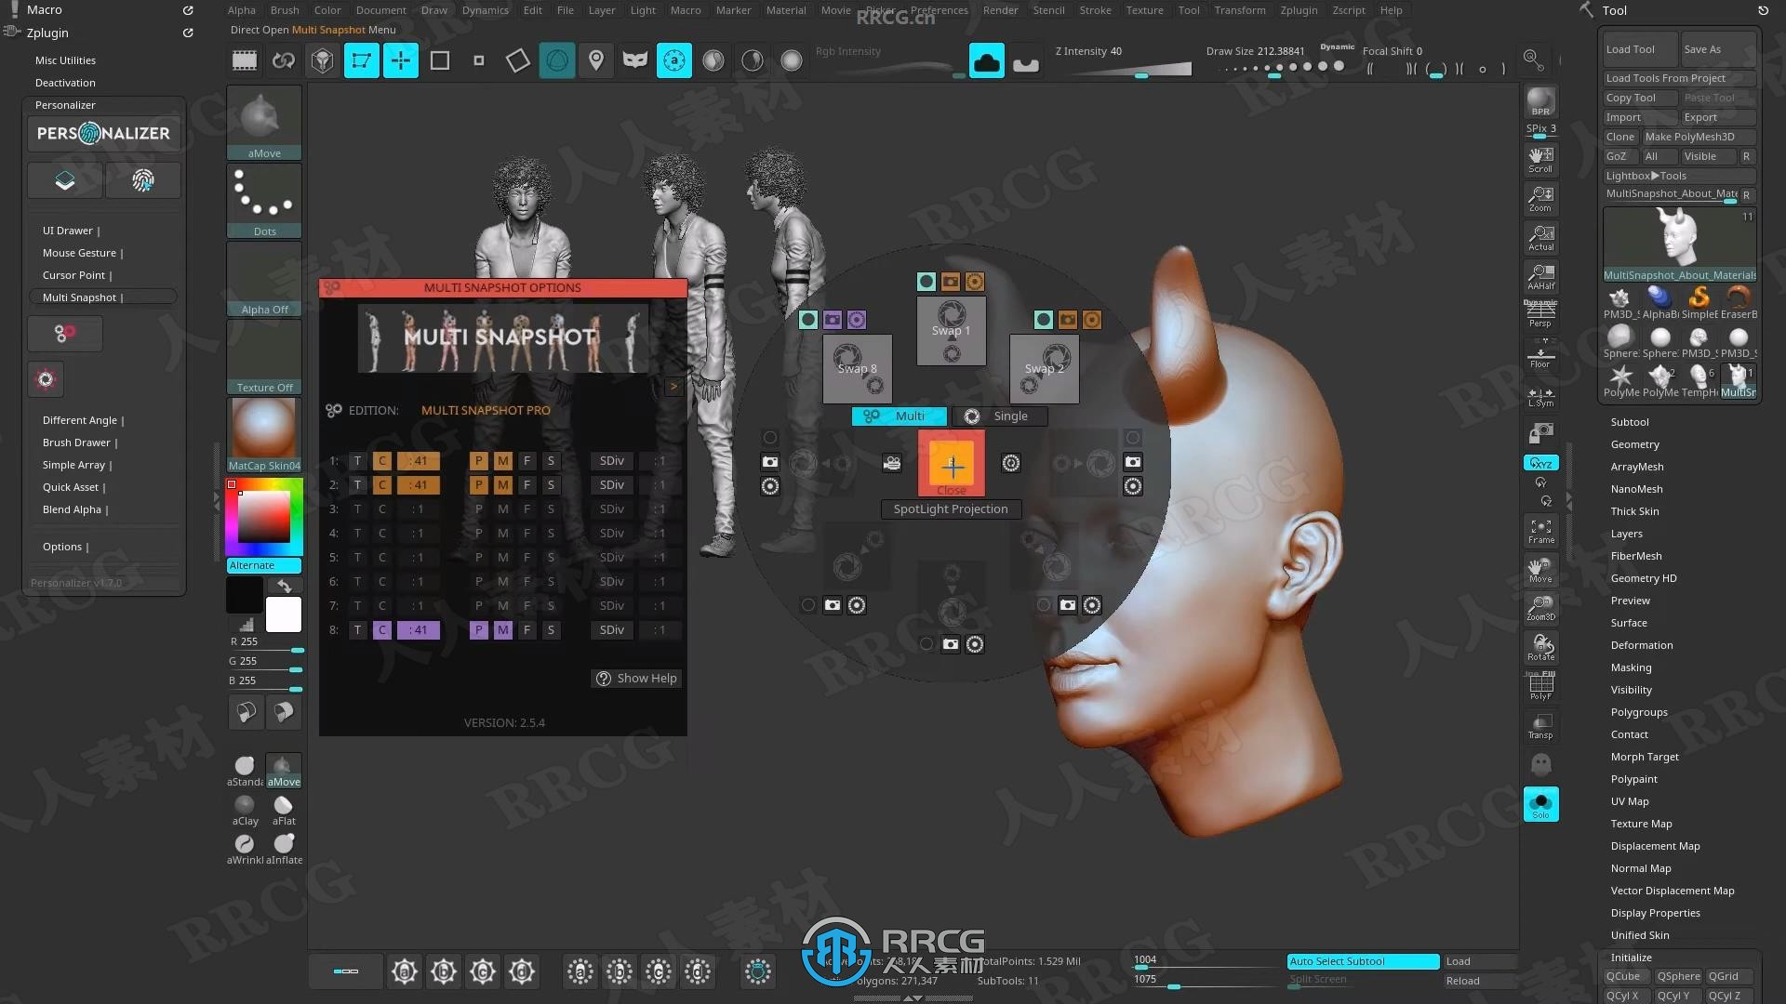Click the Save As button

(1718, 49)
